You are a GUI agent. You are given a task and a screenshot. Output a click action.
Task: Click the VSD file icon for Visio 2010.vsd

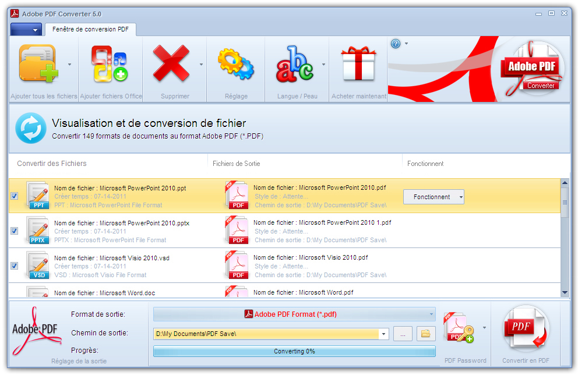pyautogui.click(x=38, y=265)
